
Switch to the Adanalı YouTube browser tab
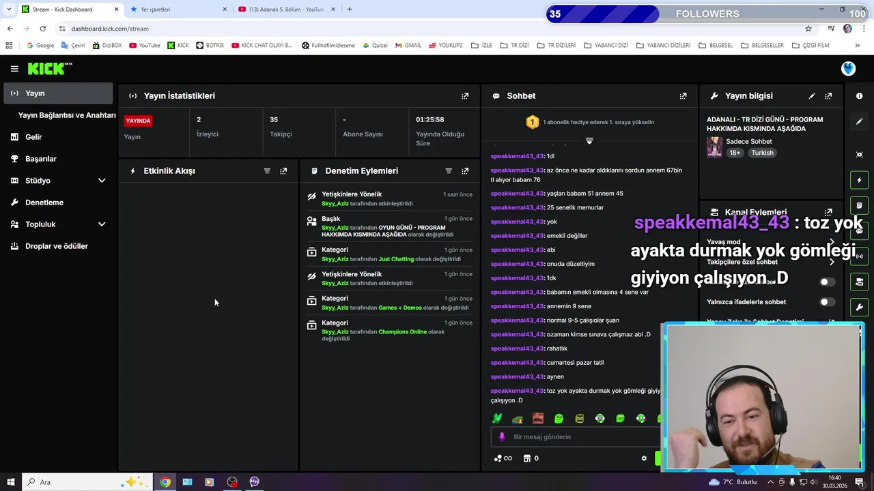(x=287, y=9)
